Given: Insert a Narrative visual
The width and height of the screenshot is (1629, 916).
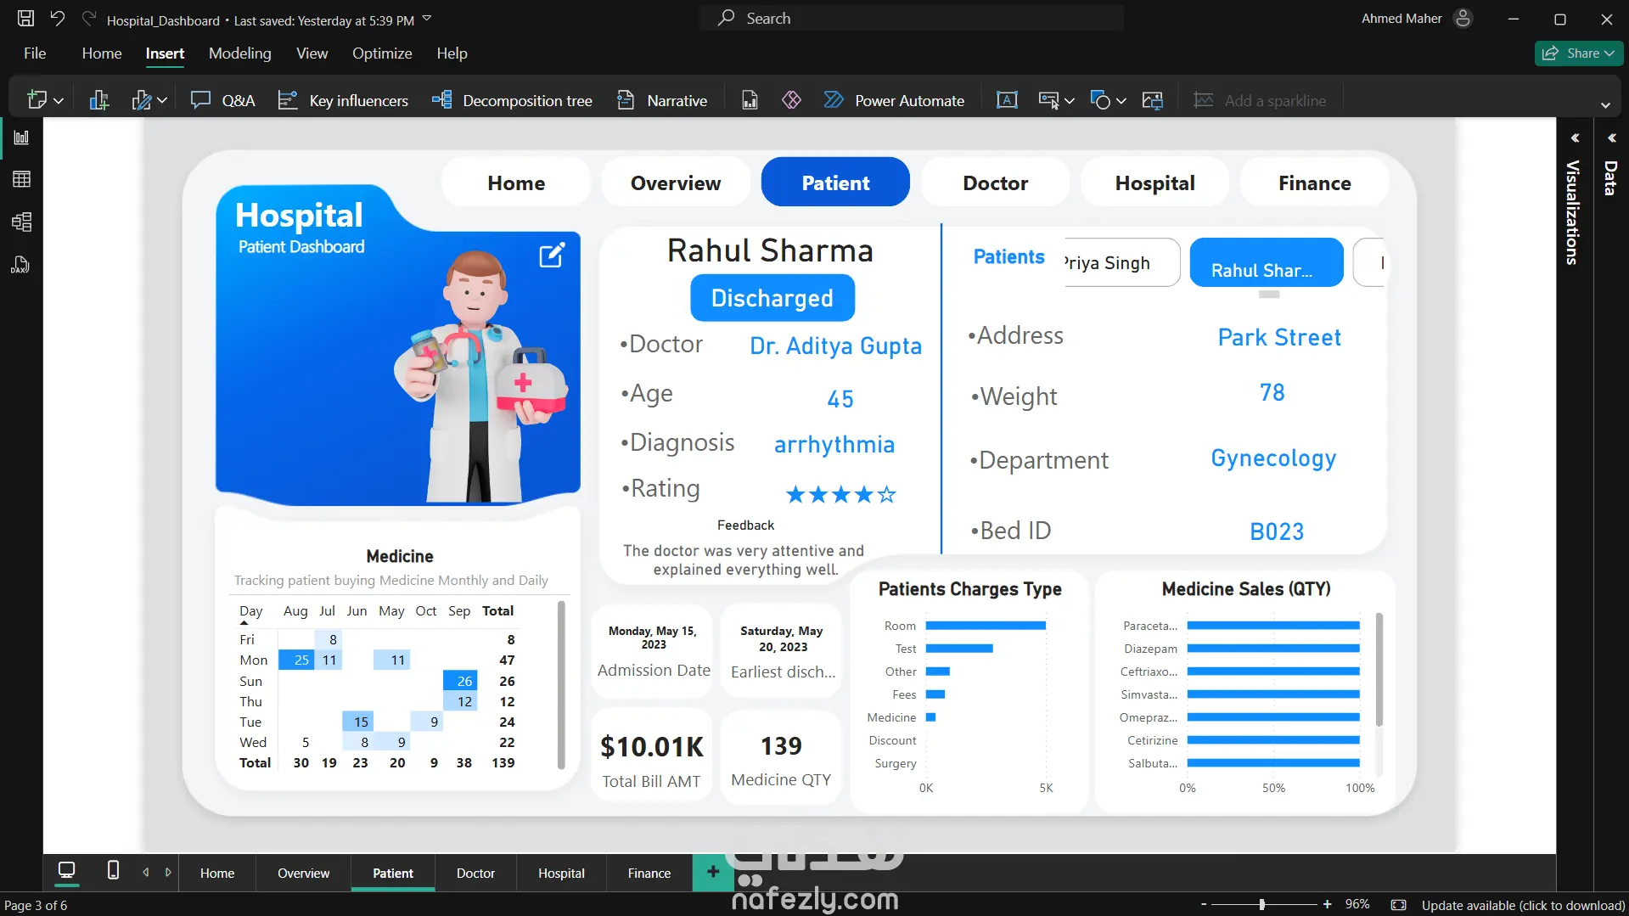Looking at the screenshot, I should point(662,100).
